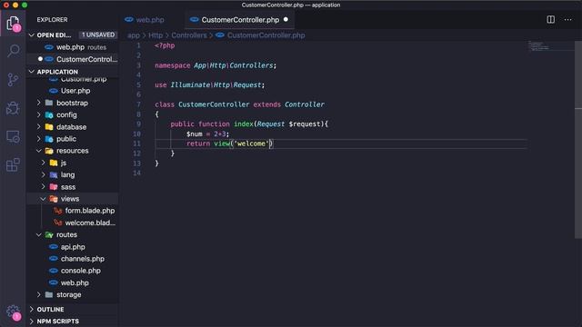Viewport: 582px width, 327px height.
Task: Click the file icon in CustomerController.php tab
Action: click(194, 20)
